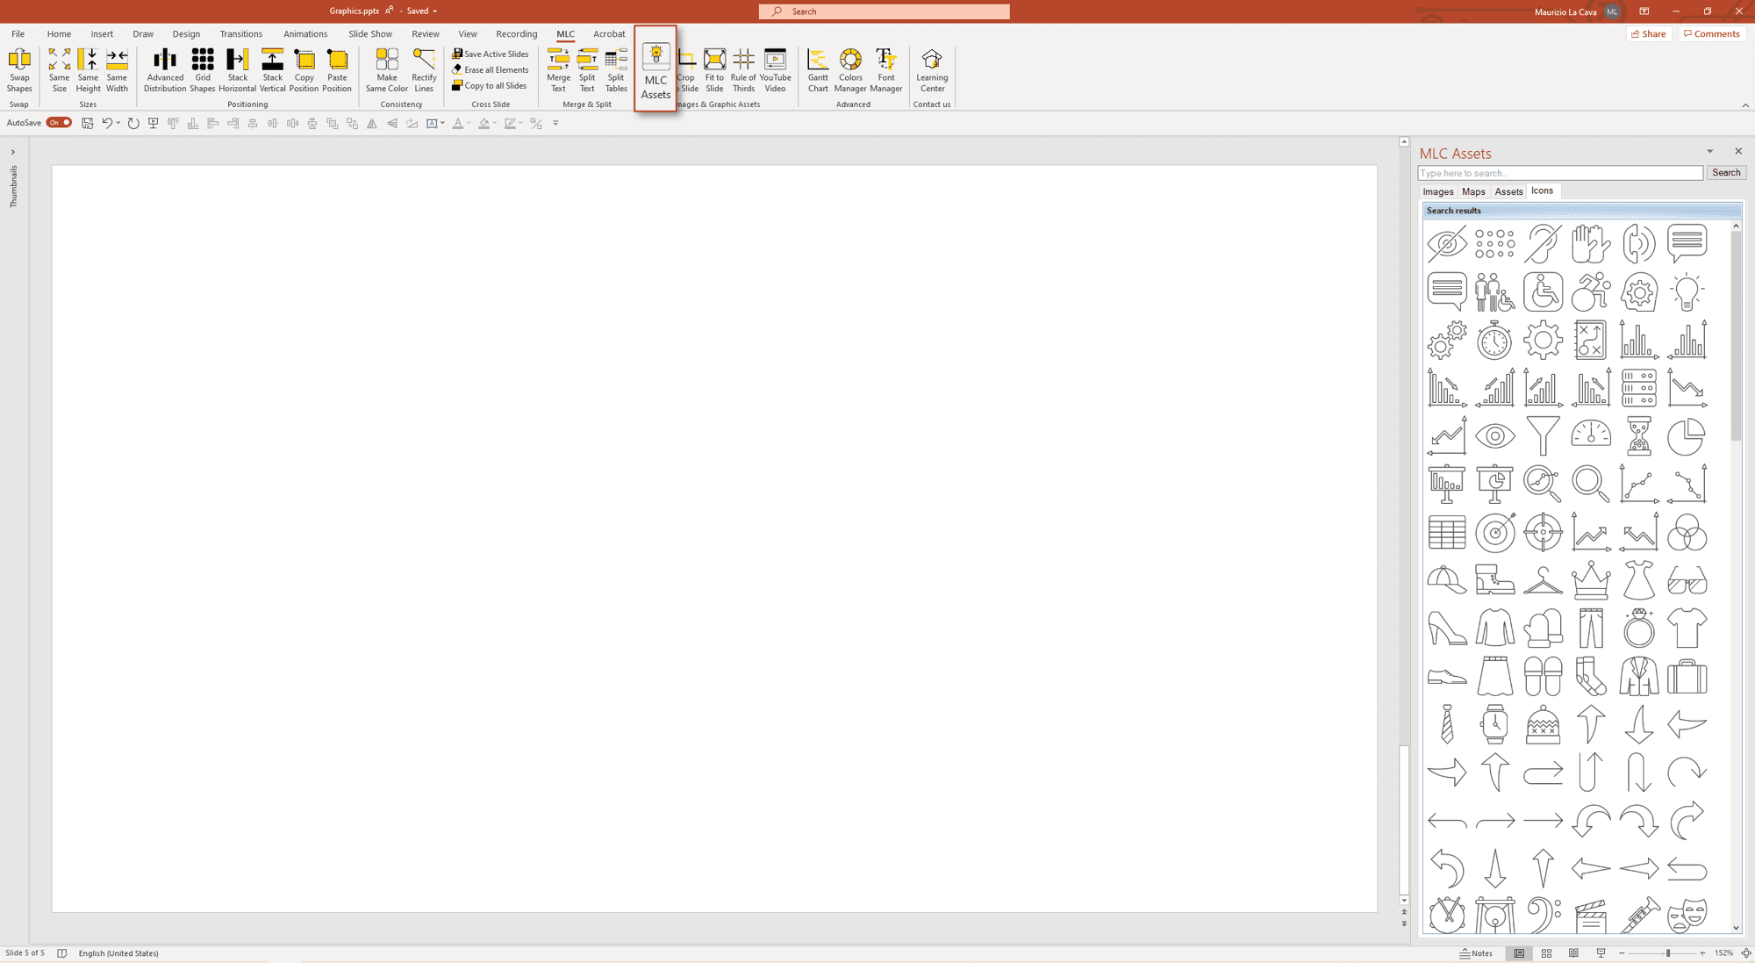Screen dimensions: 1755x963
Task: Select the Grid Shapes tool
Action: click(203, 70)
